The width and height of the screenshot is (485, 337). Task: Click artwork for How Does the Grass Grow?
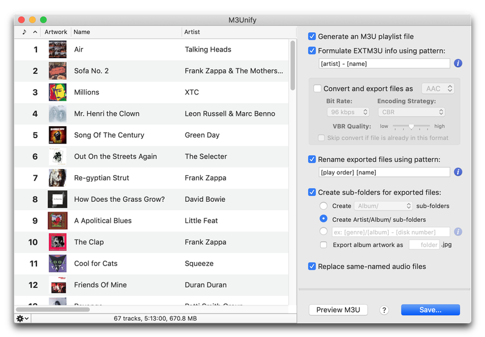[58, 199]
